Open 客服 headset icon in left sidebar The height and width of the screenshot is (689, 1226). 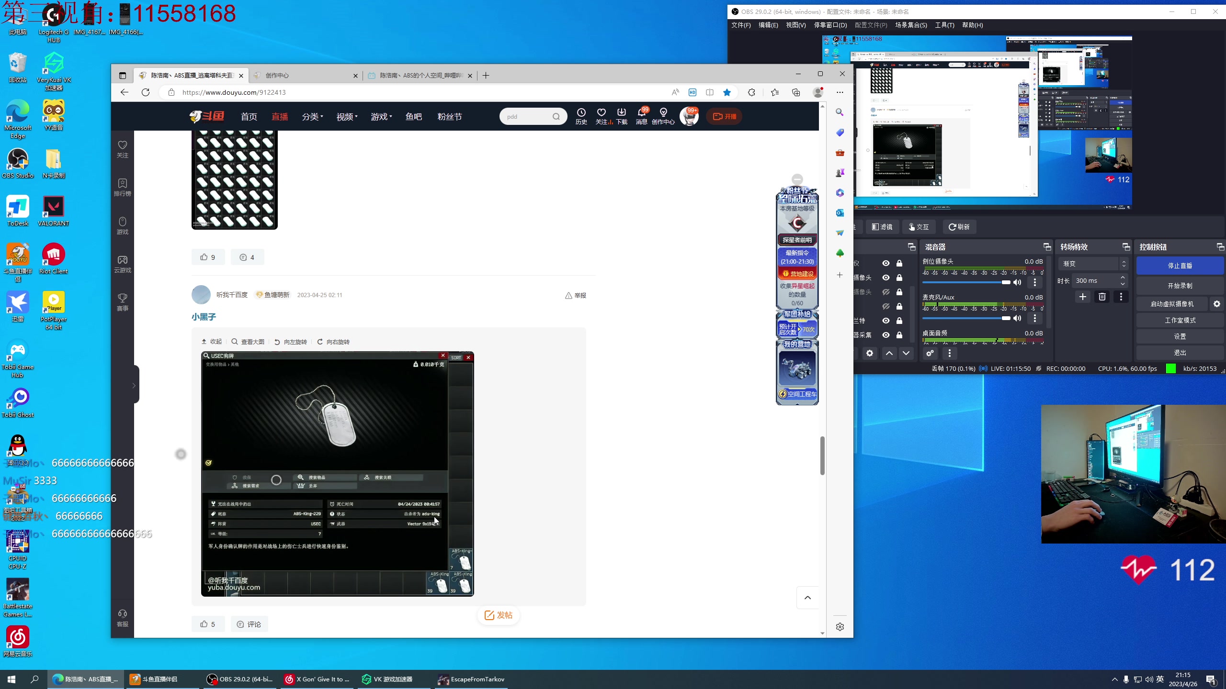tap(123, 618)
